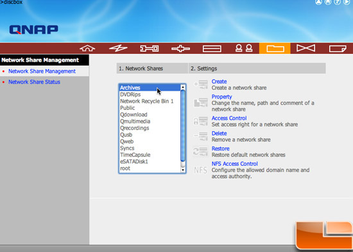This screenshot has height=252, width=353.
Task: Select the Qdownload share
Action: coord(150,114)
